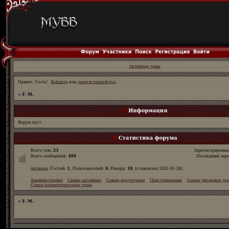Click the forum statistics bar chart icon
Screen dimensions: 229x229
click(22, 159)
